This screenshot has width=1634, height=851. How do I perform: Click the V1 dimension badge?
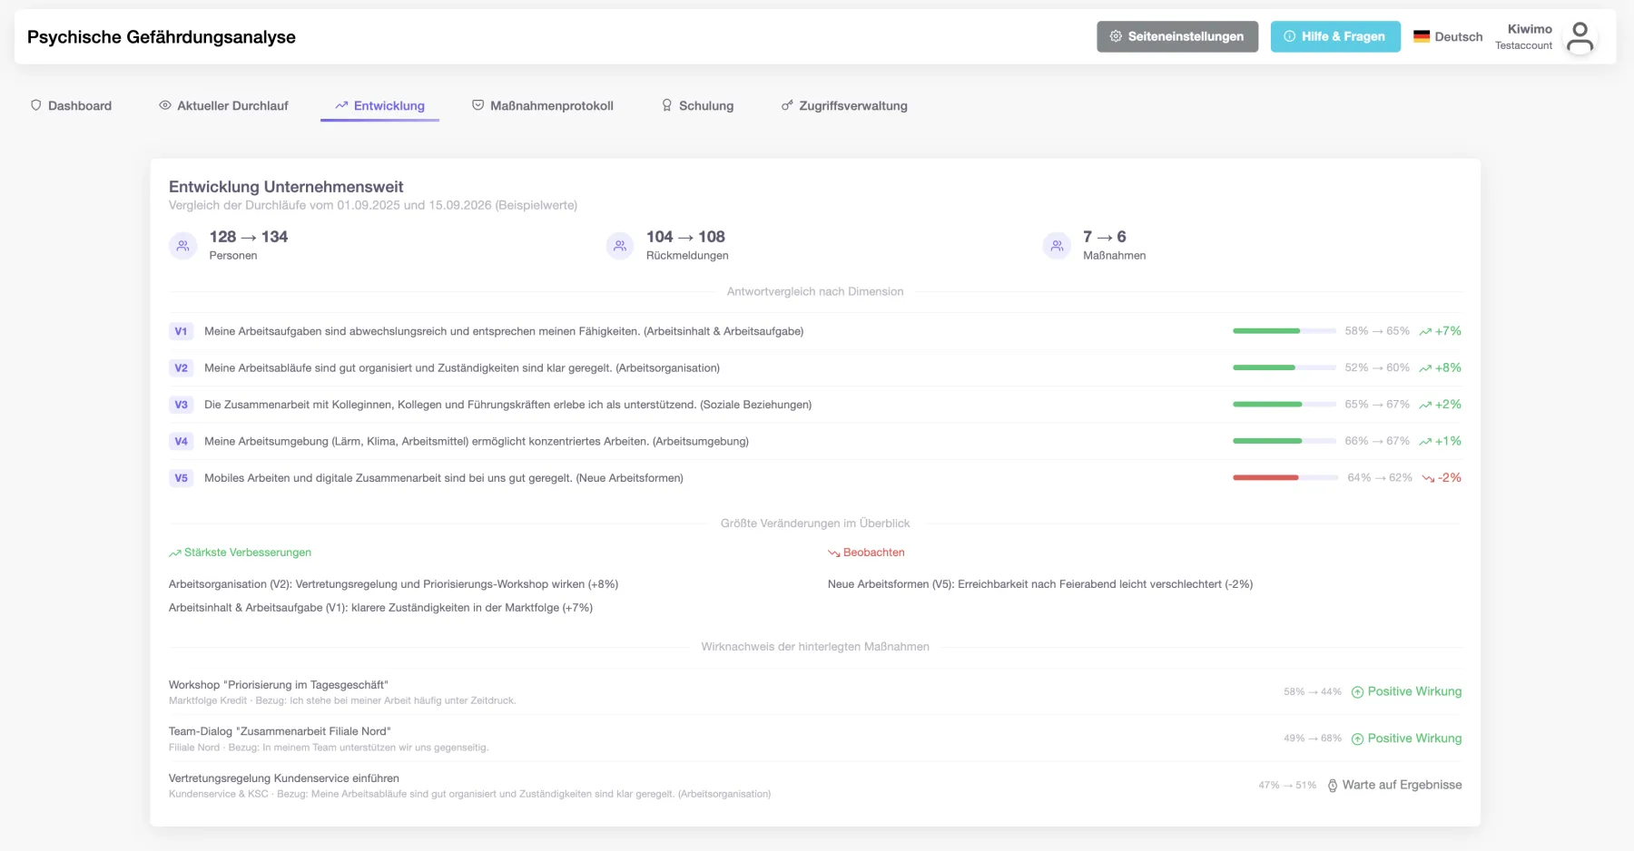[182, 331]
